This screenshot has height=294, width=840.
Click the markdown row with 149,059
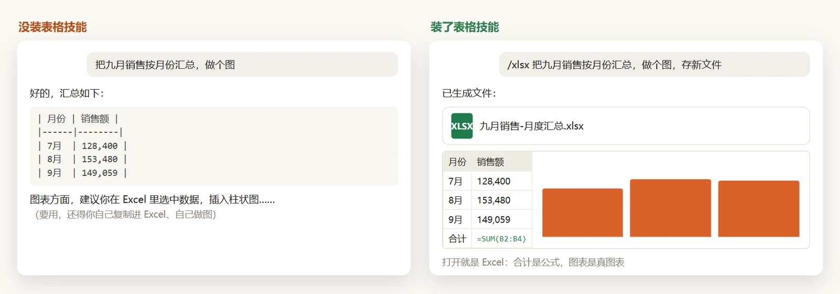pos(82,173)
